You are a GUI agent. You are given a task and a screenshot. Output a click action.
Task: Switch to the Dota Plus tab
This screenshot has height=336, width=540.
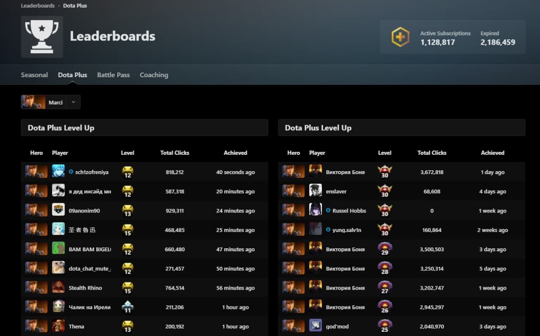[73, 75]
